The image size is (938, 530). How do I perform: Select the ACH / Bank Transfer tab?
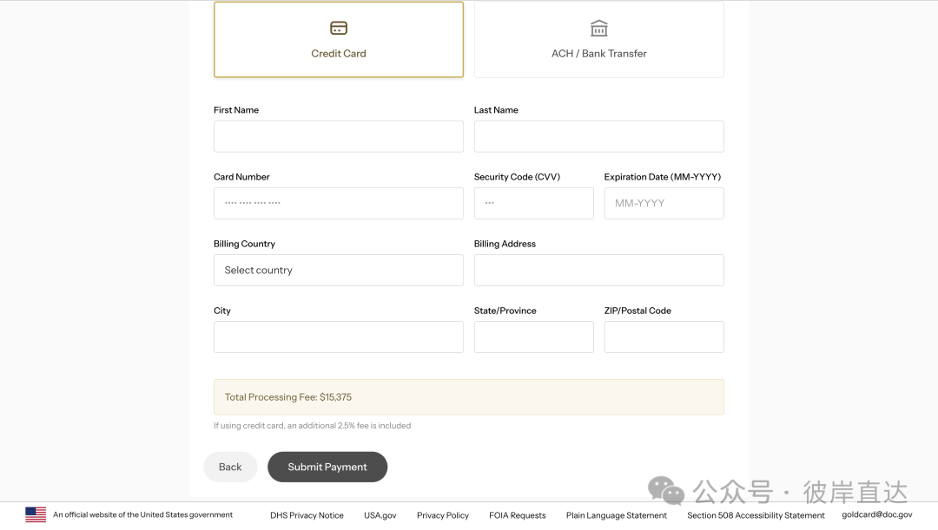(598, 39)
